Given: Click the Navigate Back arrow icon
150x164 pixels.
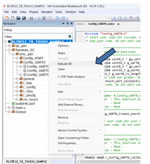Looking at the screenshot, I should pyautogui.click(x=115, y=18).
